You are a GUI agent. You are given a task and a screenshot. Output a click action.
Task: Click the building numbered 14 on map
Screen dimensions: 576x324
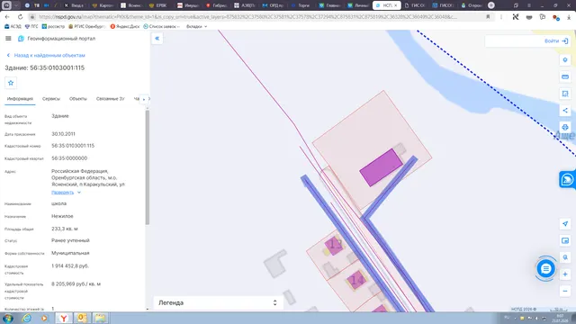(x=356, y=281)
